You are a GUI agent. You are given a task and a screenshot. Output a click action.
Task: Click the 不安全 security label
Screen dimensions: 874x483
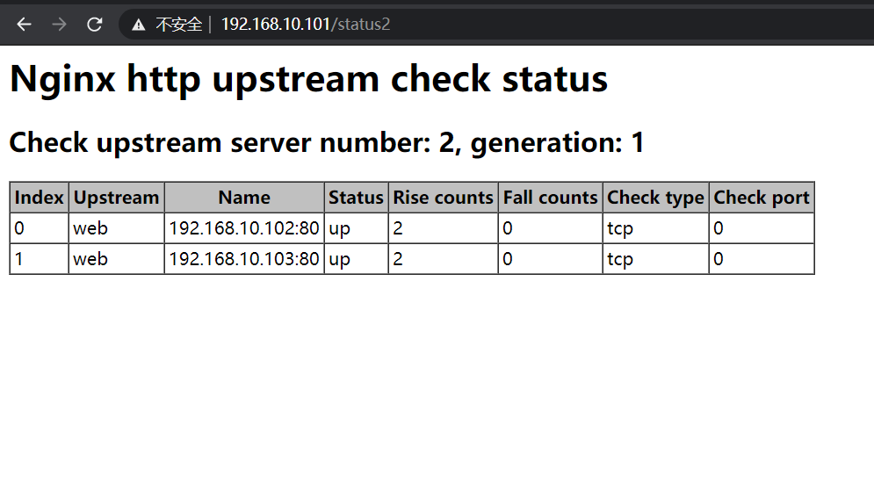(178, 25)
